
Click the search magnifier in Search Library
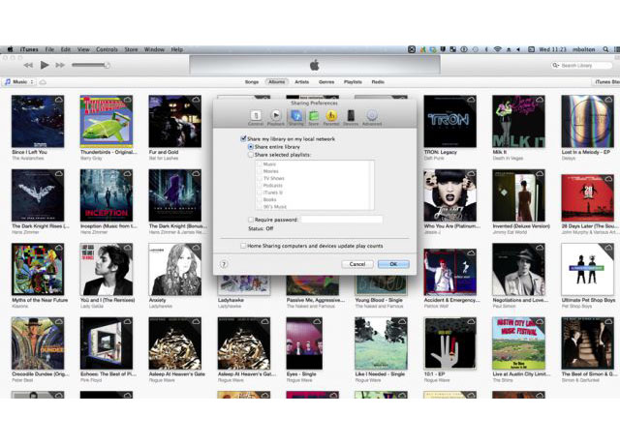pos(555,65)
